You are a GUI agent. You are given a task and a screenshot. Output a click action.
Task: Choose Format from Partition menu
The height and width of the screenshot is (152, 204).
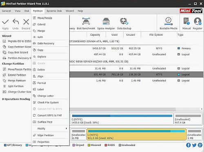point(50,83)
